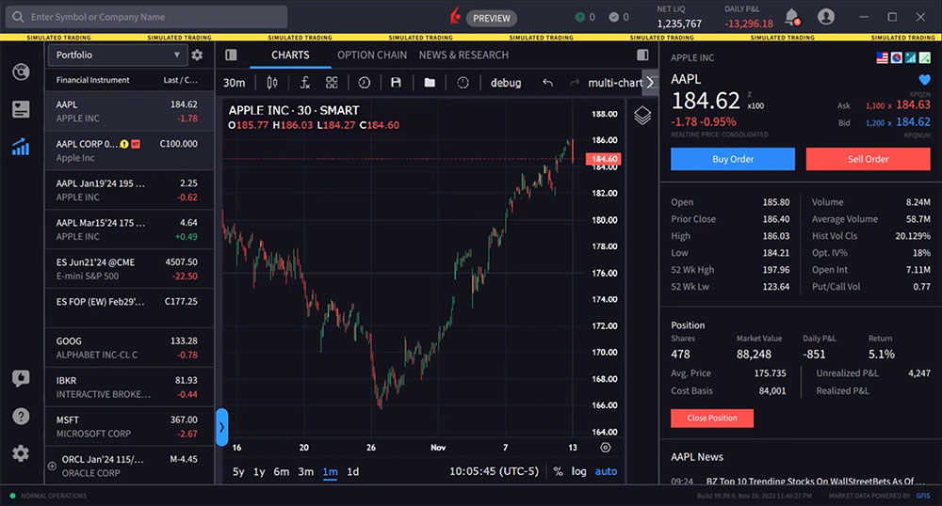Viewport: 942px width, 506px height.
Task: Click the notifications bell icon
Action: tap(791, 17)
